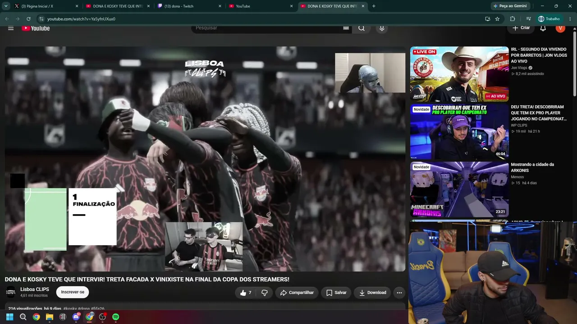Click the page scrollbar thumb
Image resolution: width=577 pixels, height=324 pixels.
click(x=575, y=63)
